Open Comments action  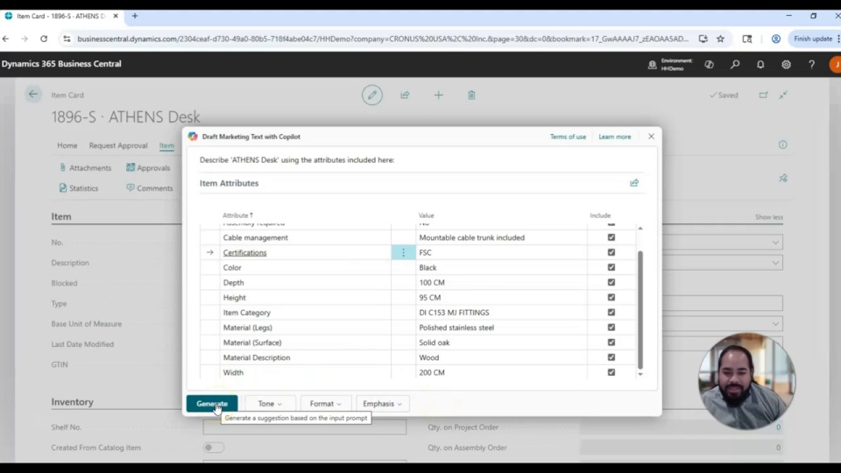click(x=150, y=188)
